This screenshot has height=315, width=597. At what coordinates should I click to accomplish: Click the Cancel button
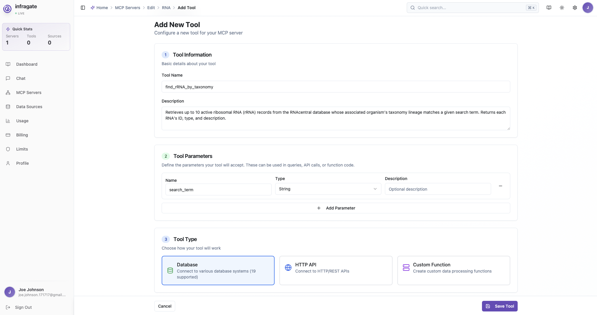click(x=165, y=306)
